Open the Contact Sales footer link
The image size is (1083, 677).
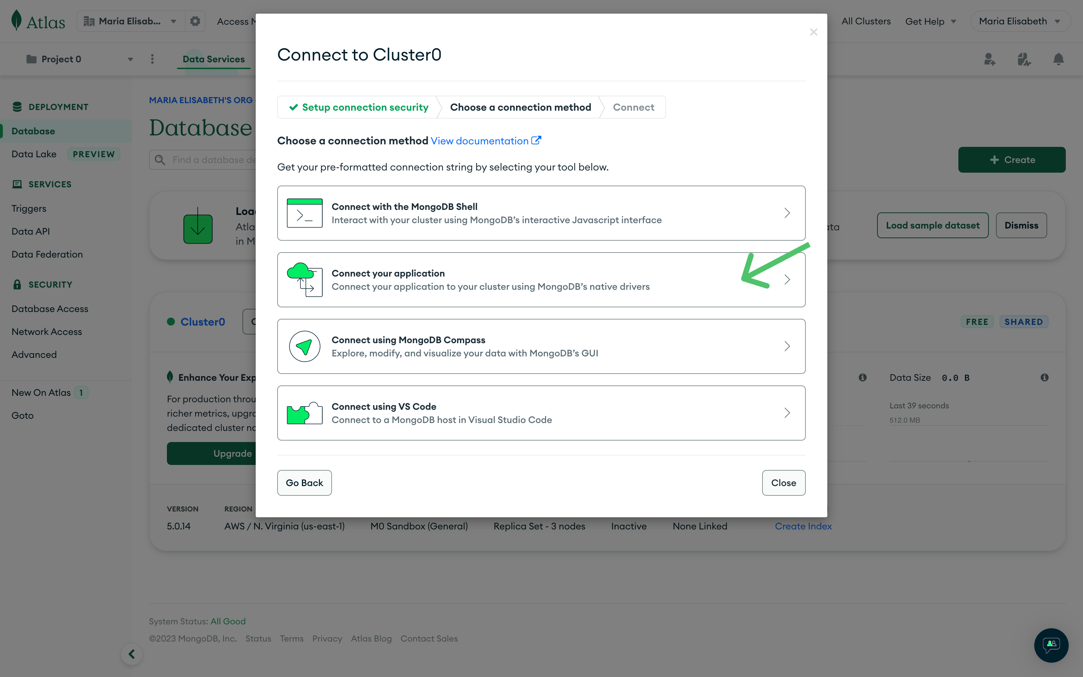coord(429,638)
